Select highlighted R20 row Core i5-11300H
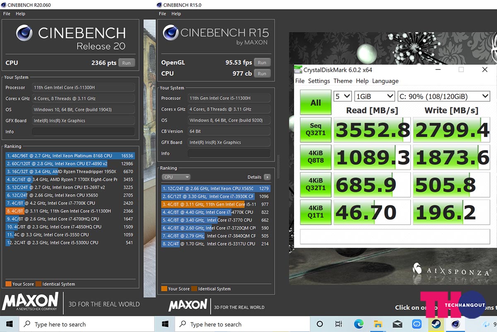The width and height of the screenshot is (497, 332). click(x=70, y=211)
